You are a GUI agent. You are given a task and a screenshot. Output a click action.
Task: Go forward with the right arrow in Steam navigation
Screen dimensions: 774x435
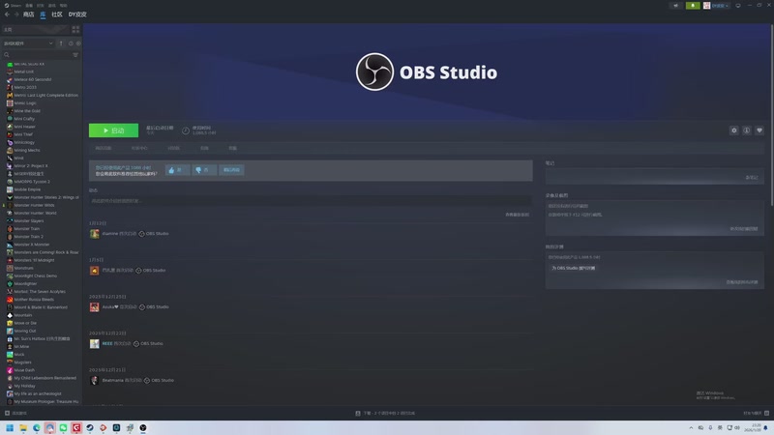tap(16, 14)
